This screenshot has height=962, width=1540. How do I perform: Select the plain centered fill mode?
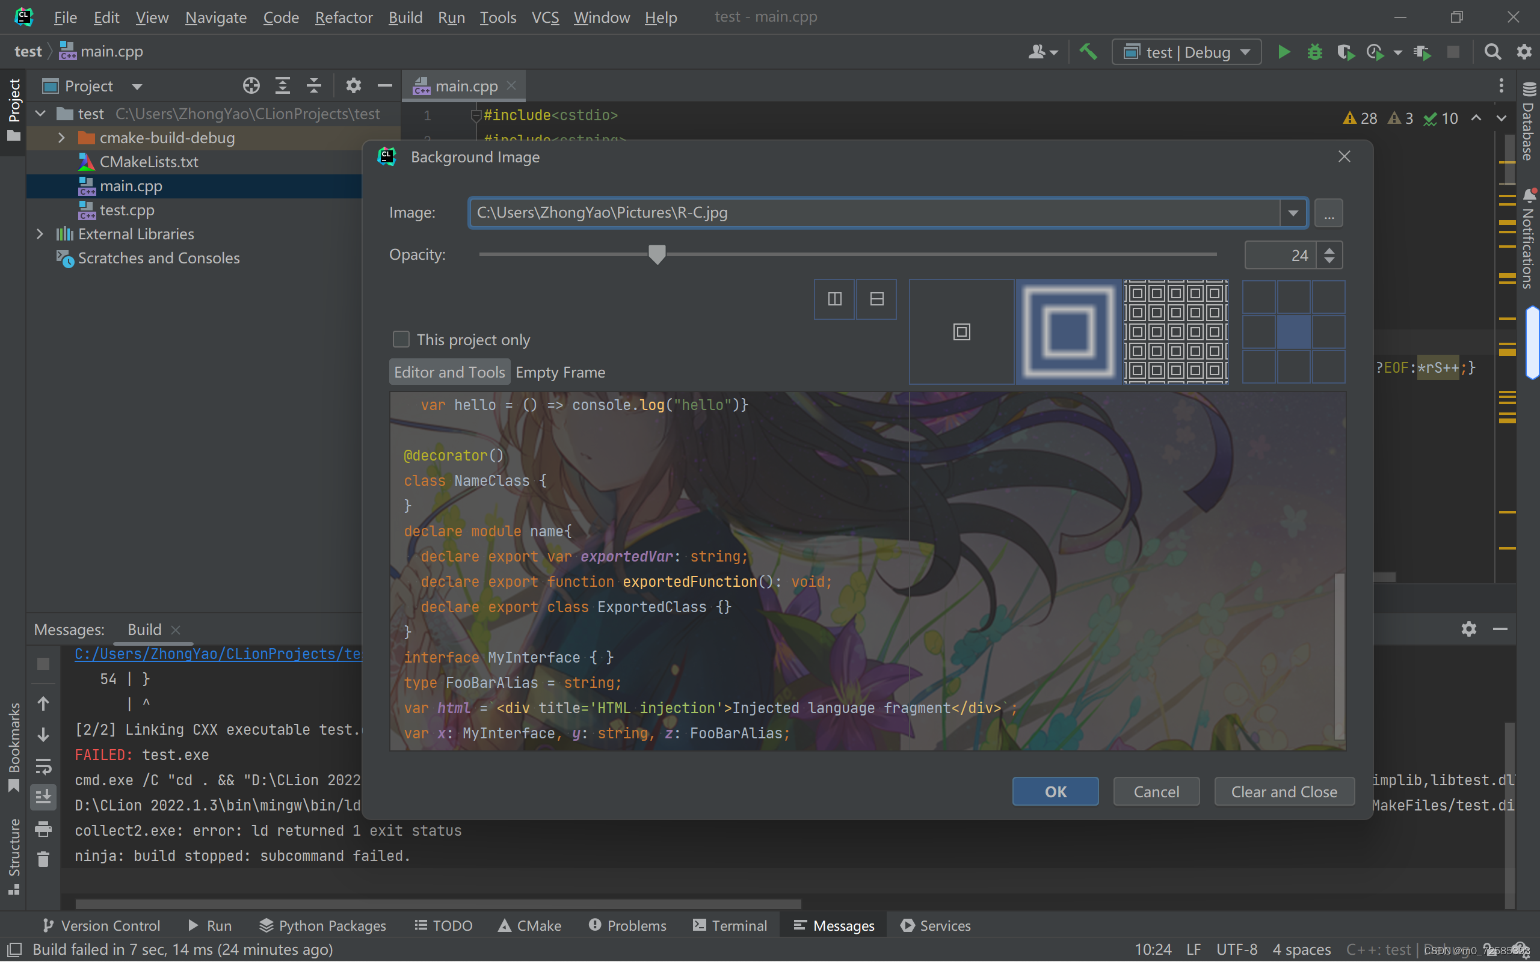(x=961, y=331)
